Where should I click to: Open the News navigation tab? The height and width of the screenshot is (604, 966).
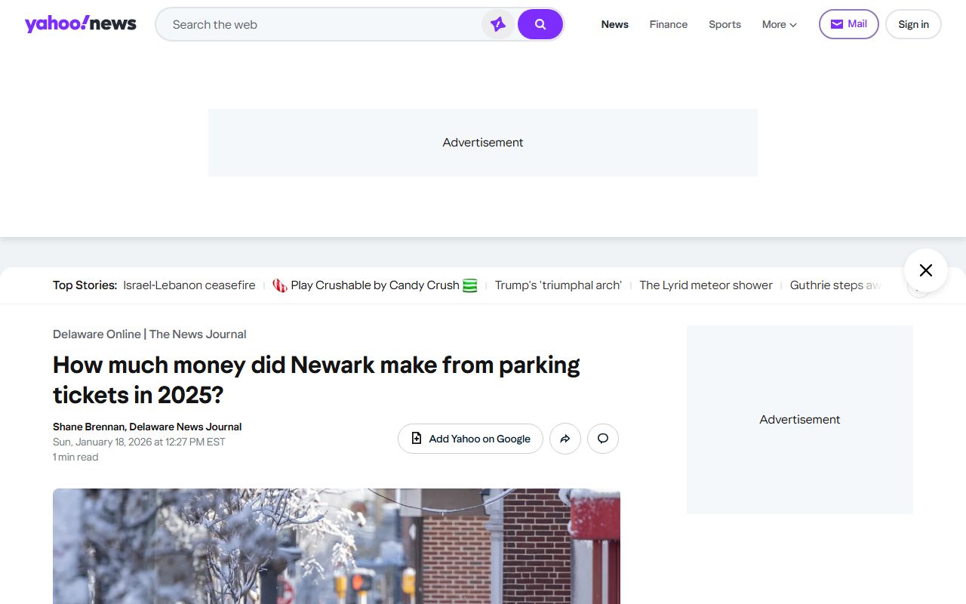tap(615, 24)
